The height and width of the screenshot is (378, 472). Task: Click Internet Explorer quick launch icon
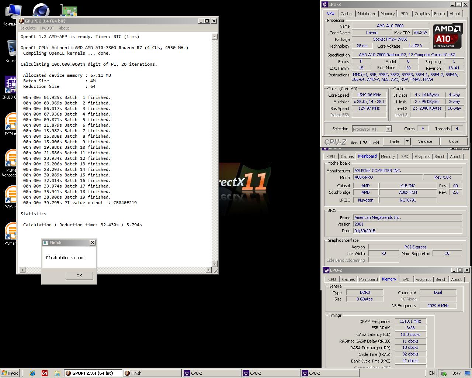(x=32, y=373)
